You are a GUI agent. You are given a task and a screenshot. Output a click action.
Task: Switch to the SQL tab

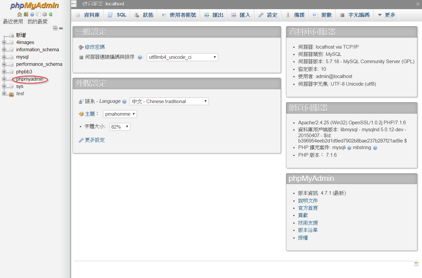117,15
